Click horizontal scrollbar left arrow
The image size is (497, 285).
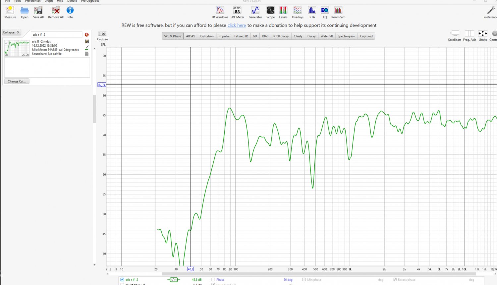click(108, 274)
